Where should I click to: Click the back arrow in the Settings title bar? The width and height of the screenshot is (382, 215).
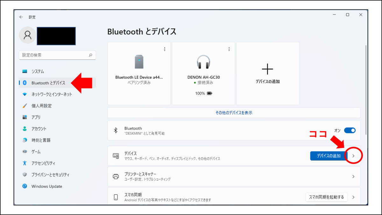pyautogui.click(x=21, y=17)
